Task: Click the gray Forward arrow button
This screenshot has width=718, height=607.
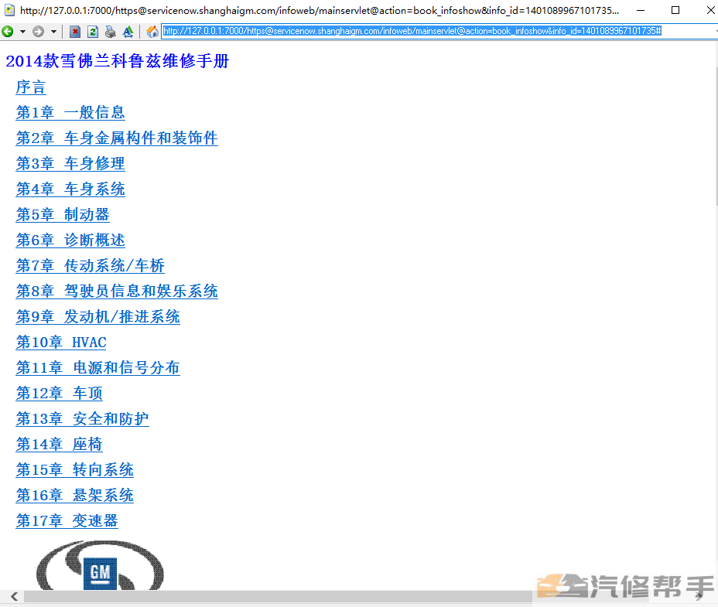Action: [x=39, y=31]
